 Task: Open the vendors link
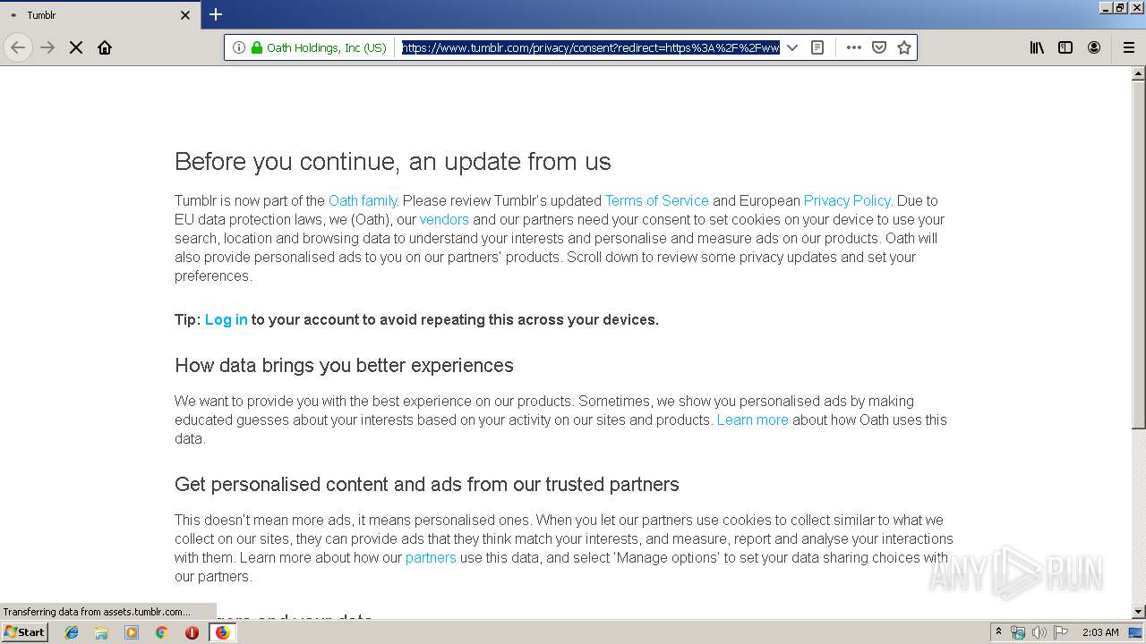(x=444, y=219)
